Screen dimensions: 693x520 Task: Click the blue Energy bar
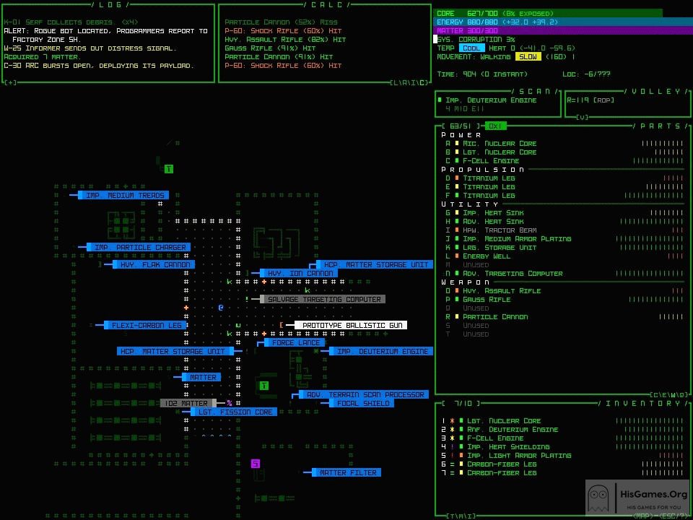563,22
